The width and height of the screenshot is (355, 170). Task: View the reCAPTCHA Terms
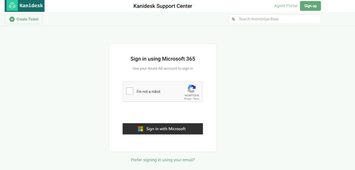click(196, 99)
